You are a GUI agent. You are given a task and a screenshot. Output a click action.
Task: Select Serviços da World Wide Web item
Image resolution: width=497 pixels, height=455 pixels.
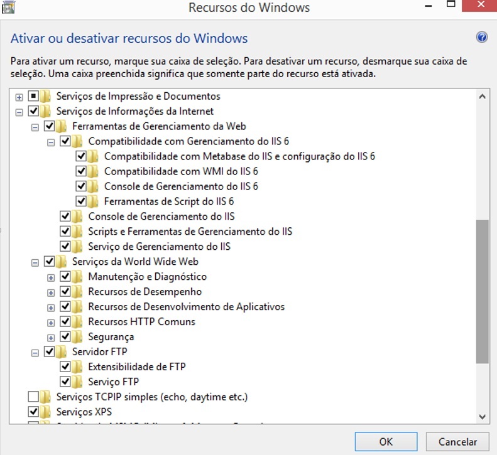135,262
